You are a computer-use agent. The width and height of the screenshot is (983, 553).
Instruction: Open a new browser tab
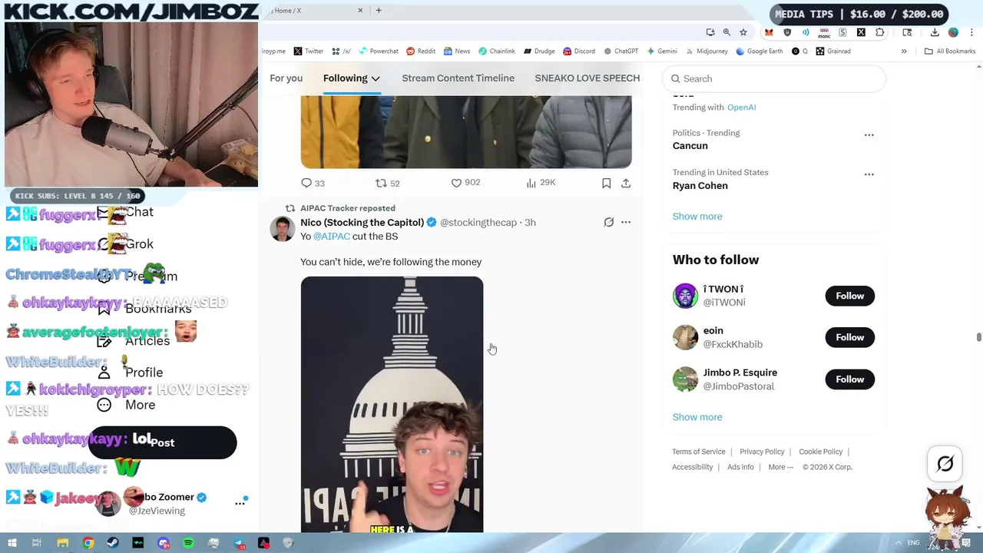tap(379, 11)
